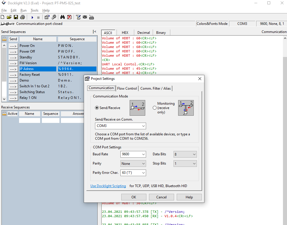Stop communication with the gray square icon
287x225 pixels.
click(38, 17)
